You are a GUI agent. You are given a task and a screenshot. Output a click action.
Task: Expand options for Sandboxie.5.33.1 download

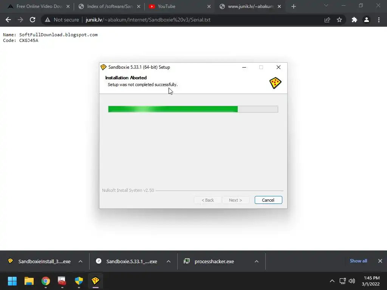pos(169,261)
